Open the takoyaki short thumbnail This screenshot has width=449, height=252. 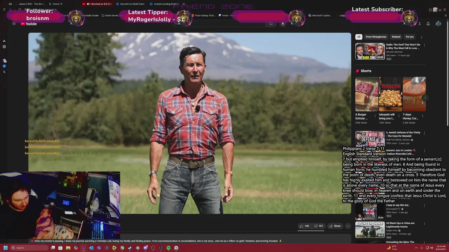click(390, 94)
